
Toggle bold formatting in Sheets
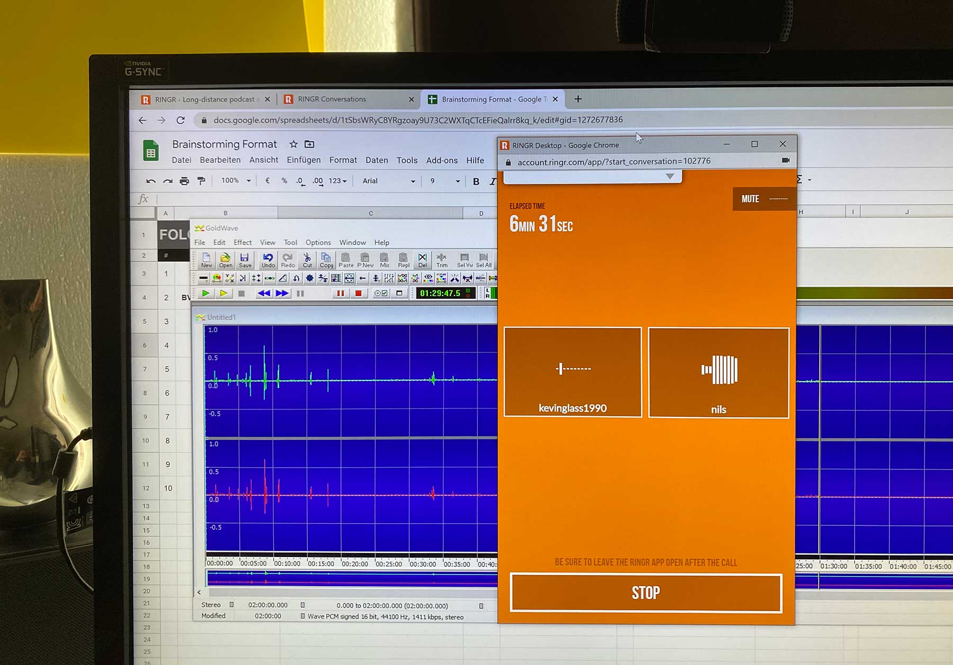tap(476, 181)
